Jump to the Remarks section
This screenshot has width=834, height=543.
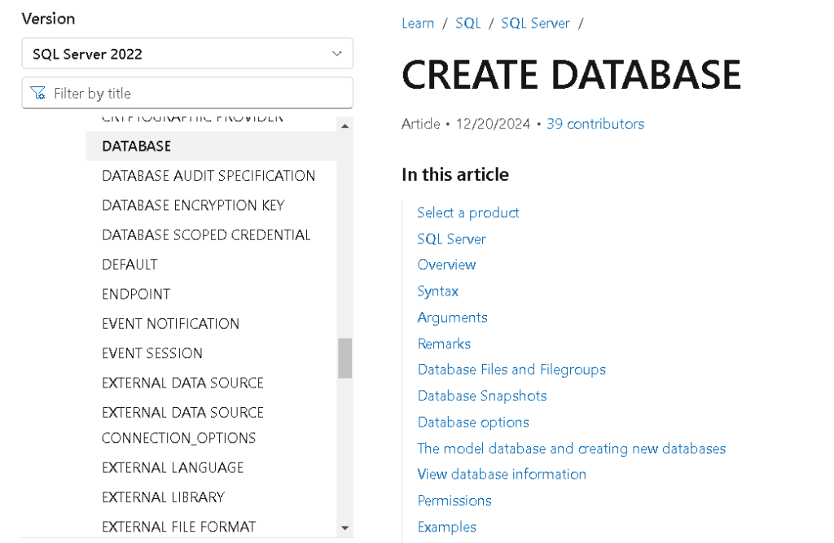(x=444, y=344)
